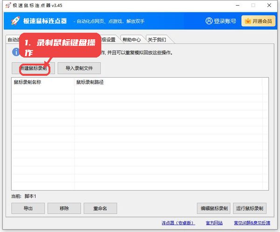This screenshot has height=232, width=280.
Task: Click the banner title 极速鼠标连点器
Action: tap(45, 21)
